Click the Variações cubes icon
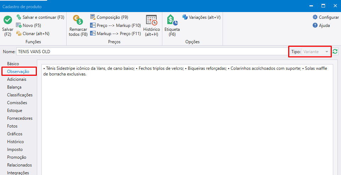The width and height of the screenshot is (341, 175). point(185,17)
